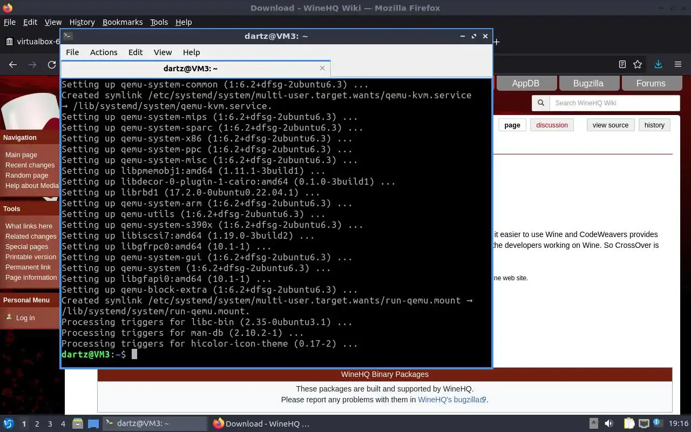Open the wiki history tab
Viewport: 691px width, 432px height.
coord(654,125)
